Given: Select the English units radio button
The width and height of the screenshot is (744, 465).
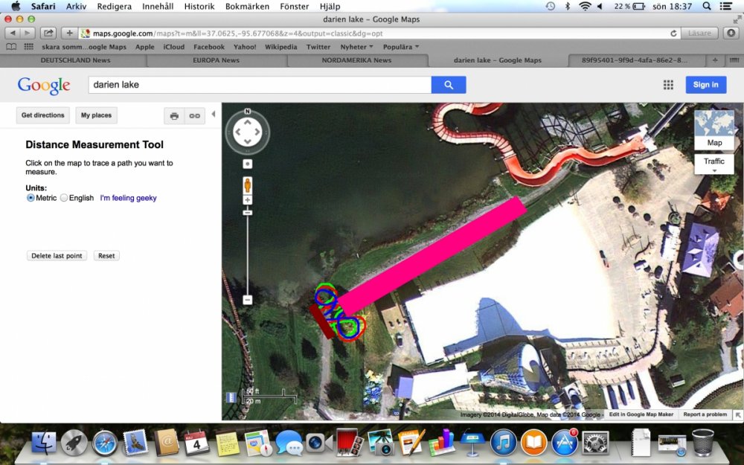Looking at the screenshot, I should [x=64, y=198].
